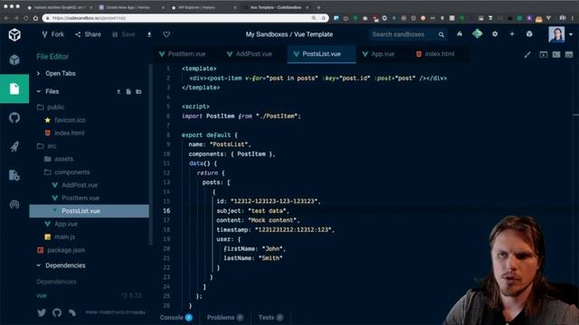Open the GitHub sidebar panel icon
Screen dimensions: 579x325
pyautogui.click(x=14, y=118)
